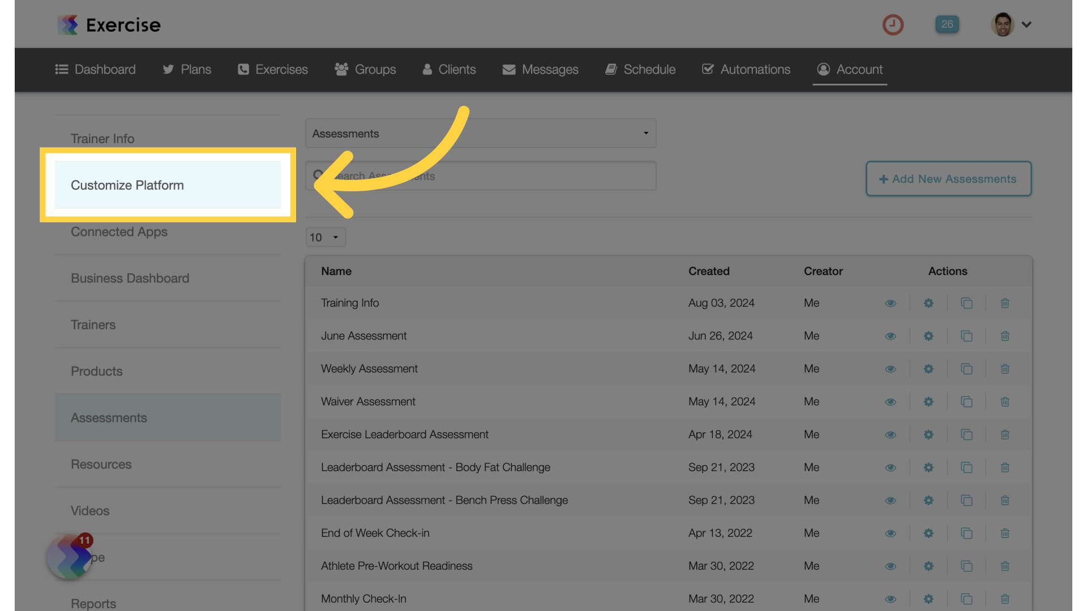The width and height of the screenshot is (1087, 611).
Task: Duplicate the Training Info assessment
Action: [x=966, y=303]
